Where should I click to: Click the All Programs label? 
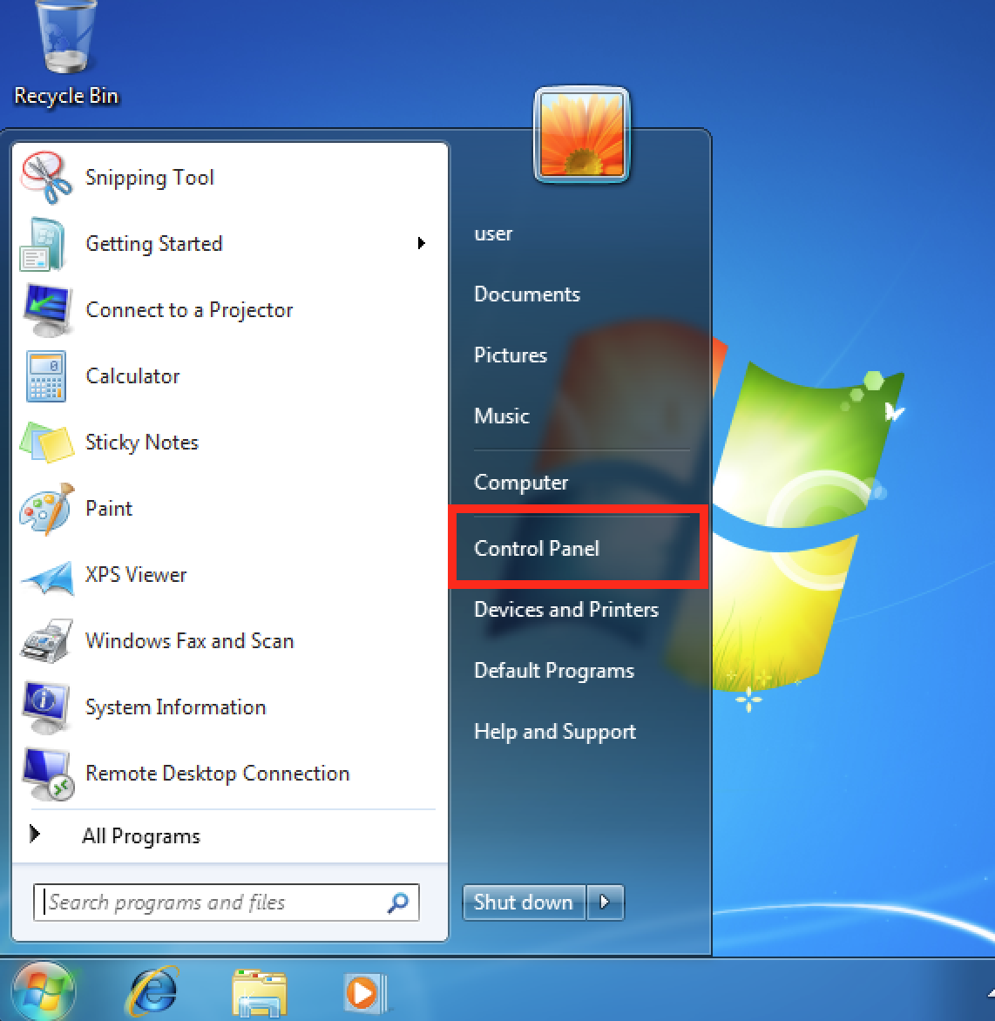140,836
